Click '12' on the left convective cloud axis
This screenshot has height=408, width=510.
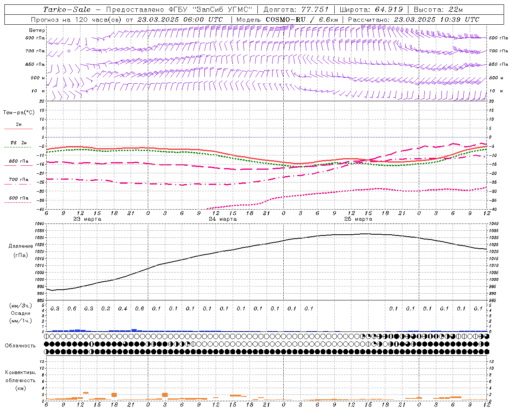[x=43, y=362]
